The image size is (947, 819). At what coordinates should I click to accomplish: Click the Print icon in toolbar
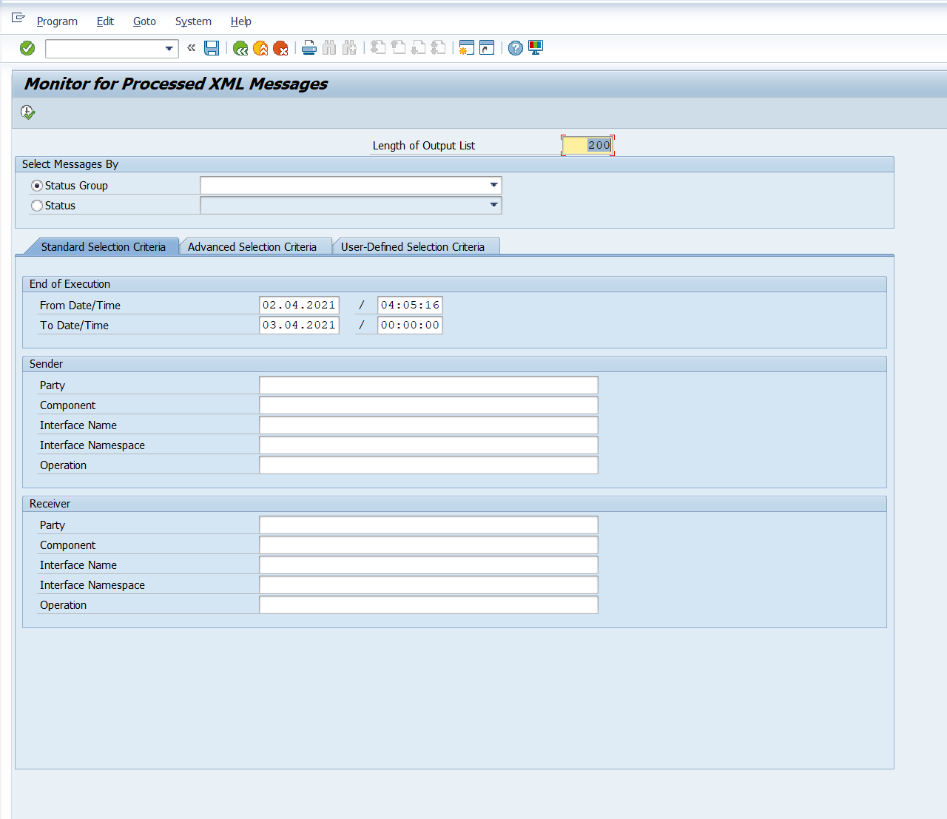(309, 48)
